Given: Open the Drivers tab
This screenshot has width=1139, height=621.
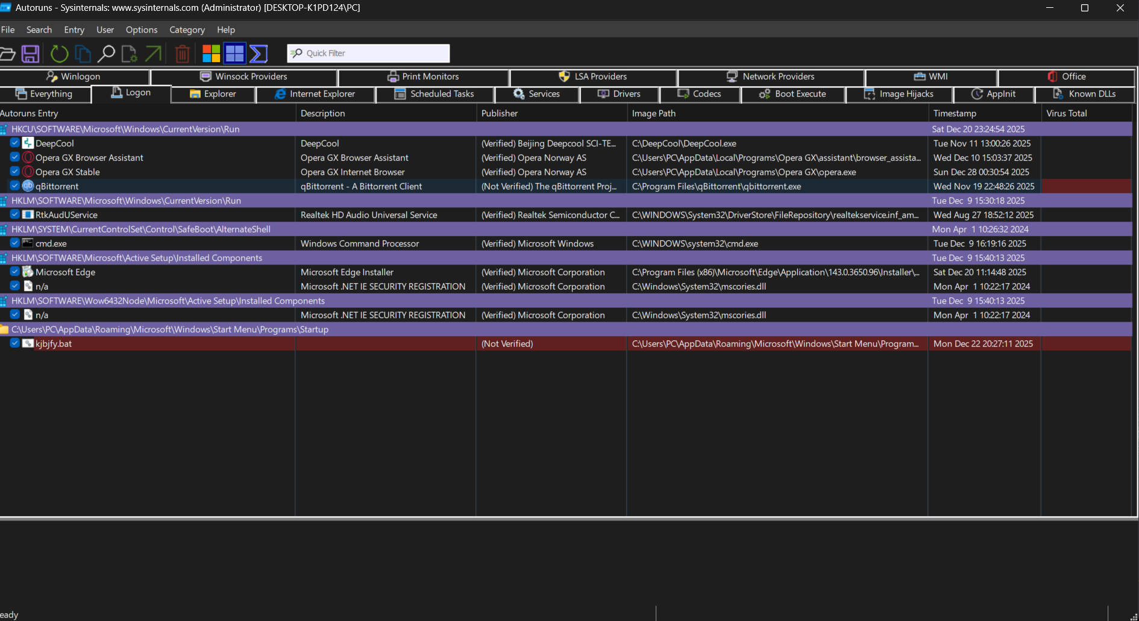Looking at the screenshot, I should 620,94.
